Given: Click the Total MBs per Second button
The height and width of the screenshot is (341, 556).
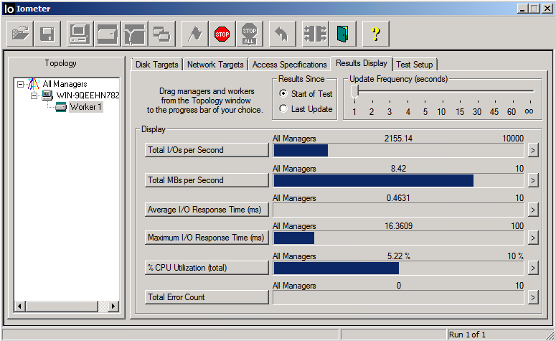Looking at the screenshot, I should (207, 180).
